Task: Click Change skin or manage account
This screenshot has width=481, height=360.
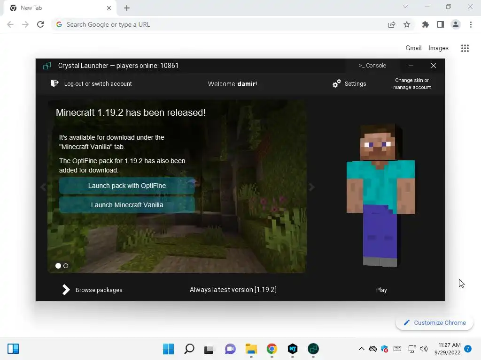Action: pyautogui.click(x=412, y=84)
